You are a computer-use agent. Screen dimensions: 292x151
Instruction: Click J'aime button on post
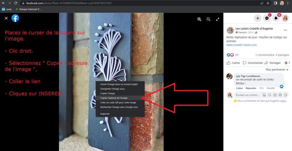pos(233,63)
